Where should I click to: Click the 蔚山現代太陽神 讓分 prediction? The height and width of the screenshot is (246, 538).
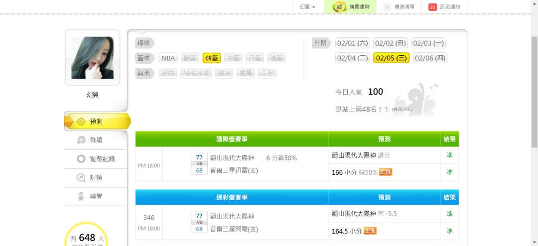pos(361,155)
